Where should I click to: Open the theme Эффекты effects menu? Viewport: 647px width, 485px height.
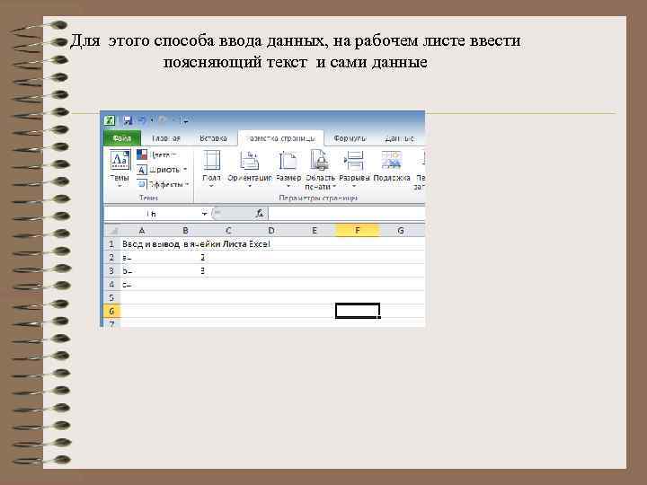click(x=164, y=184)
